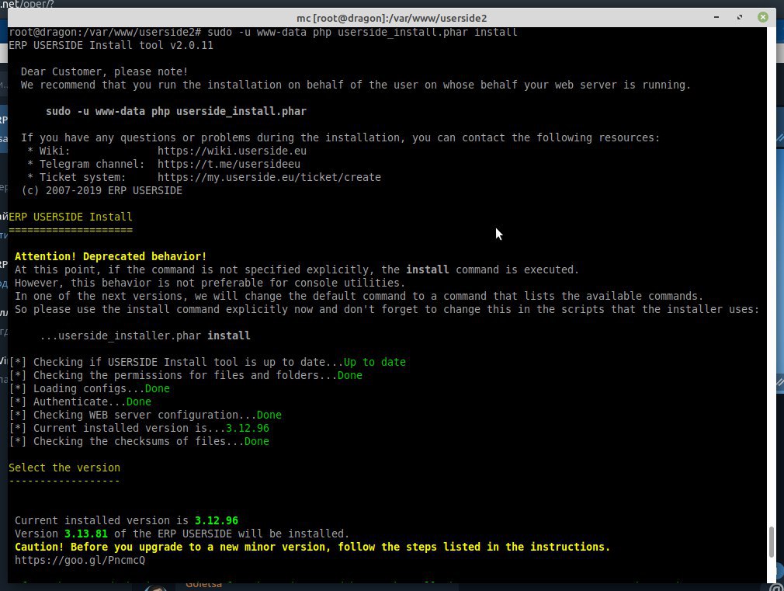Click green 'Up to date' status

374,362
